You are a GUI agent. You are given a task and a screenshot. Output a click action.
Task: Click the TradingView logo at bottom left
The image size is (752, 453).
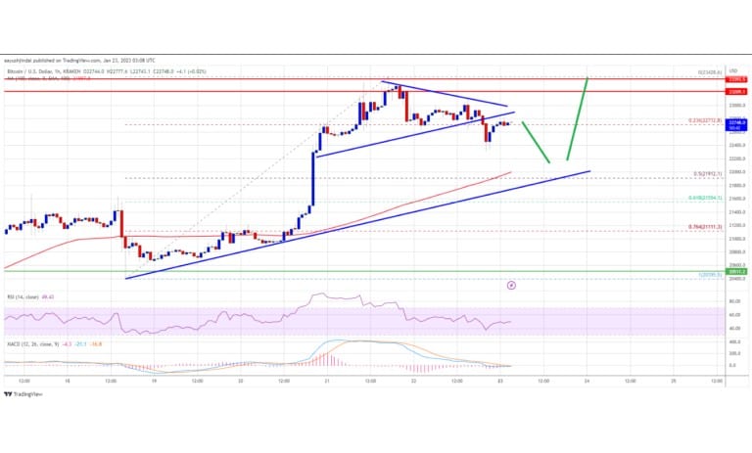pyautogui.click(x=23, y=394)
